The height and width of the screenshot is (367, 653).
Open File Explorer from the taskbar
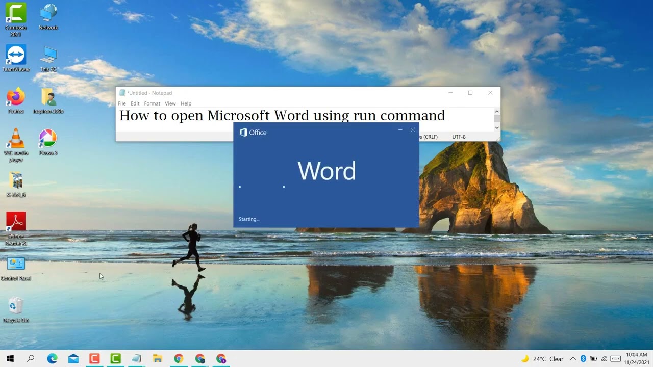pos(157,359)
